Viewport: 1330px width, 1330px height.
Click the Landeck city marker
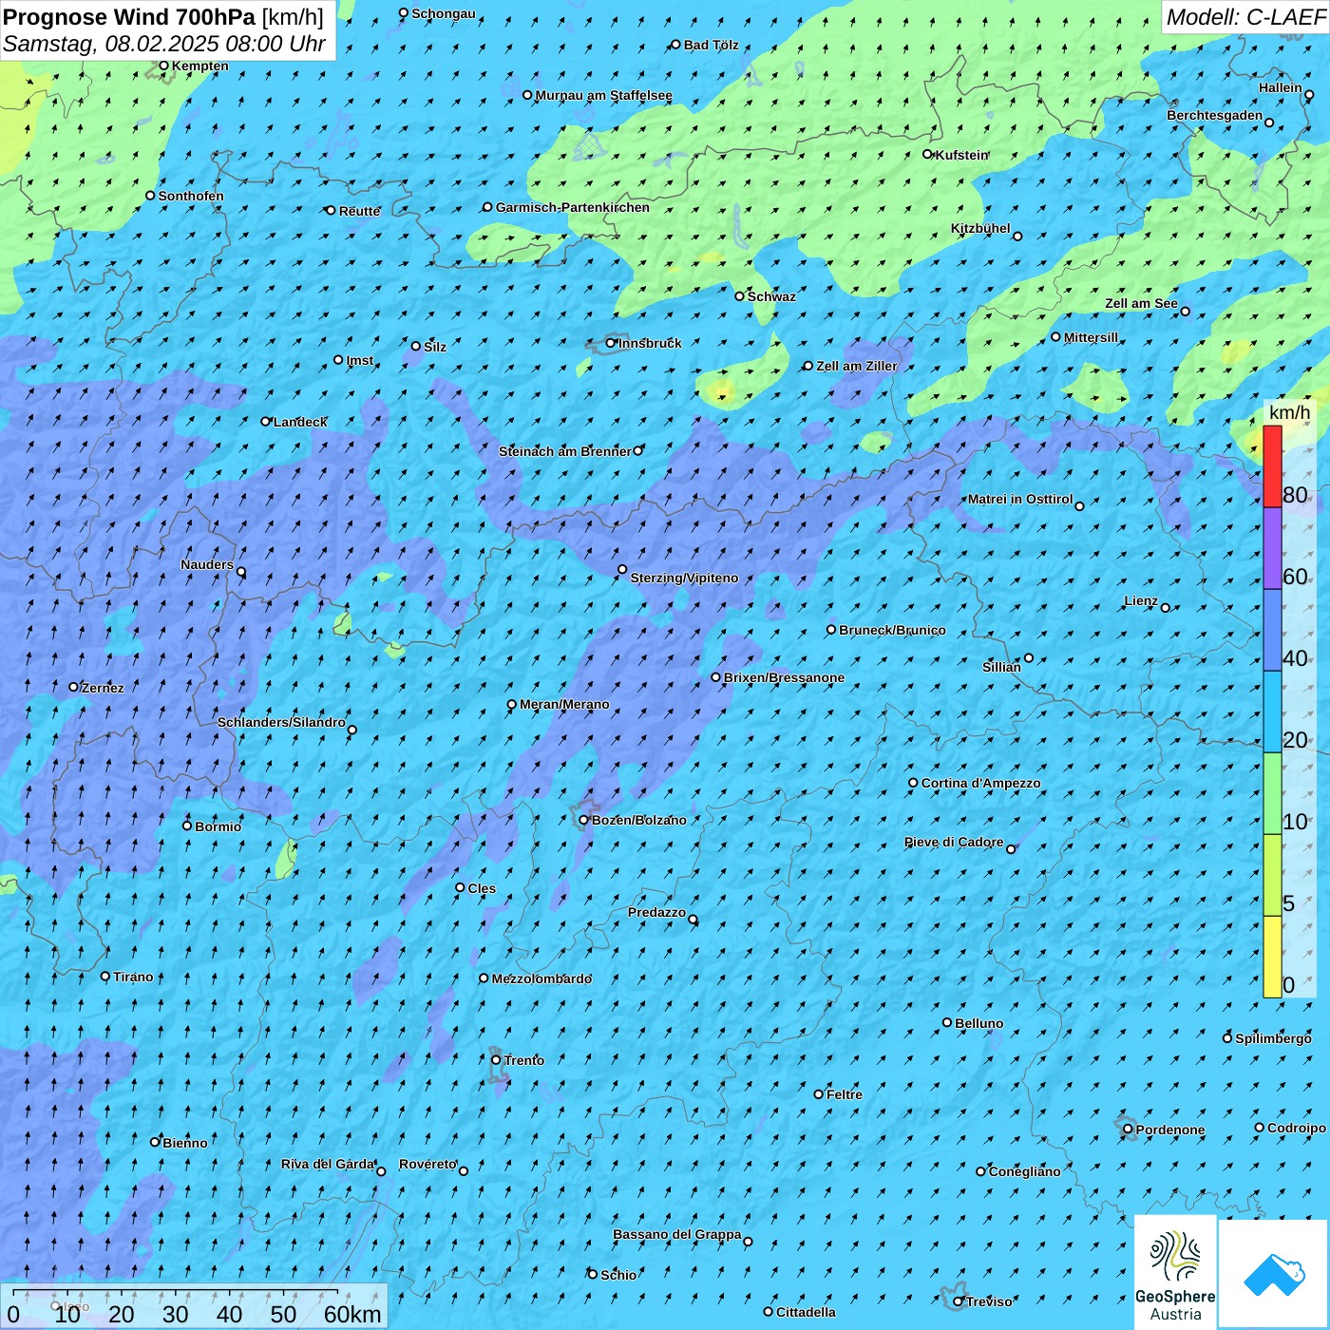(266, 421)
